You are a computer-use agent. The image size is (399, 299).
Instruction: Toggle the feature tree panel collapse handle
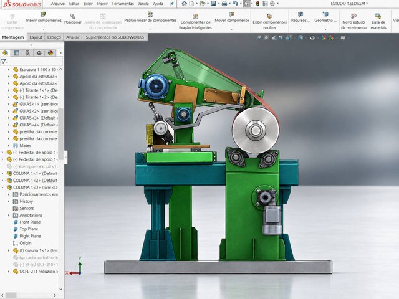tap(65, 157)
